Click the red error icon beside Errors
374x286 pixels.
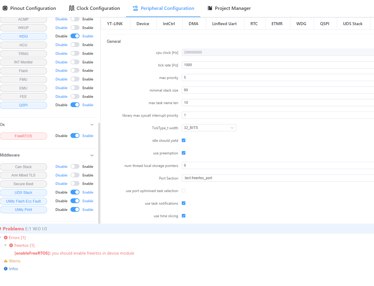pyautogui.click(x=6, y=238)
